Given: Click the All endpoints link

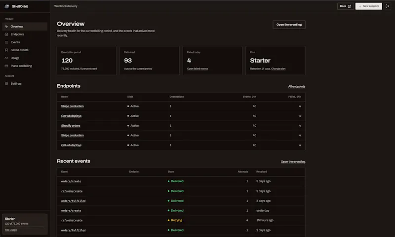Looking at the screenshot, I should coord(297,86).
